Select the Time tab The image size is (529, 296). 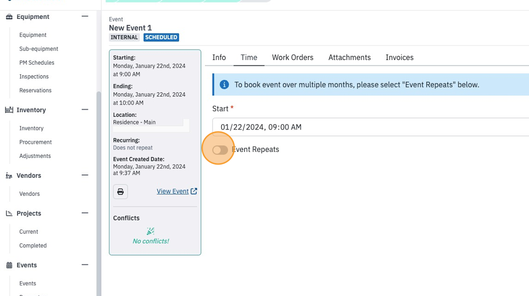pos(249,57)
